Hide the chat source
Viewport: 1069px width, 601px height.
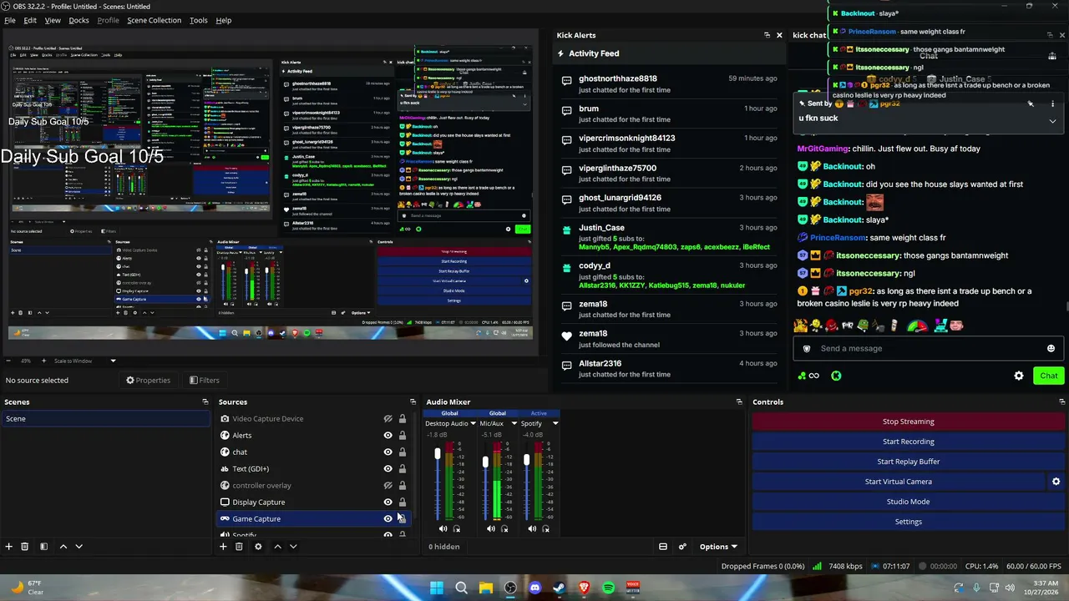click(388, 452)
